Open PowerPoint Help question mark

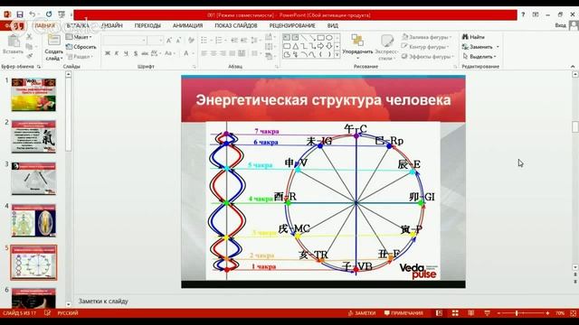pyautogui.click(x=523, y=14)
